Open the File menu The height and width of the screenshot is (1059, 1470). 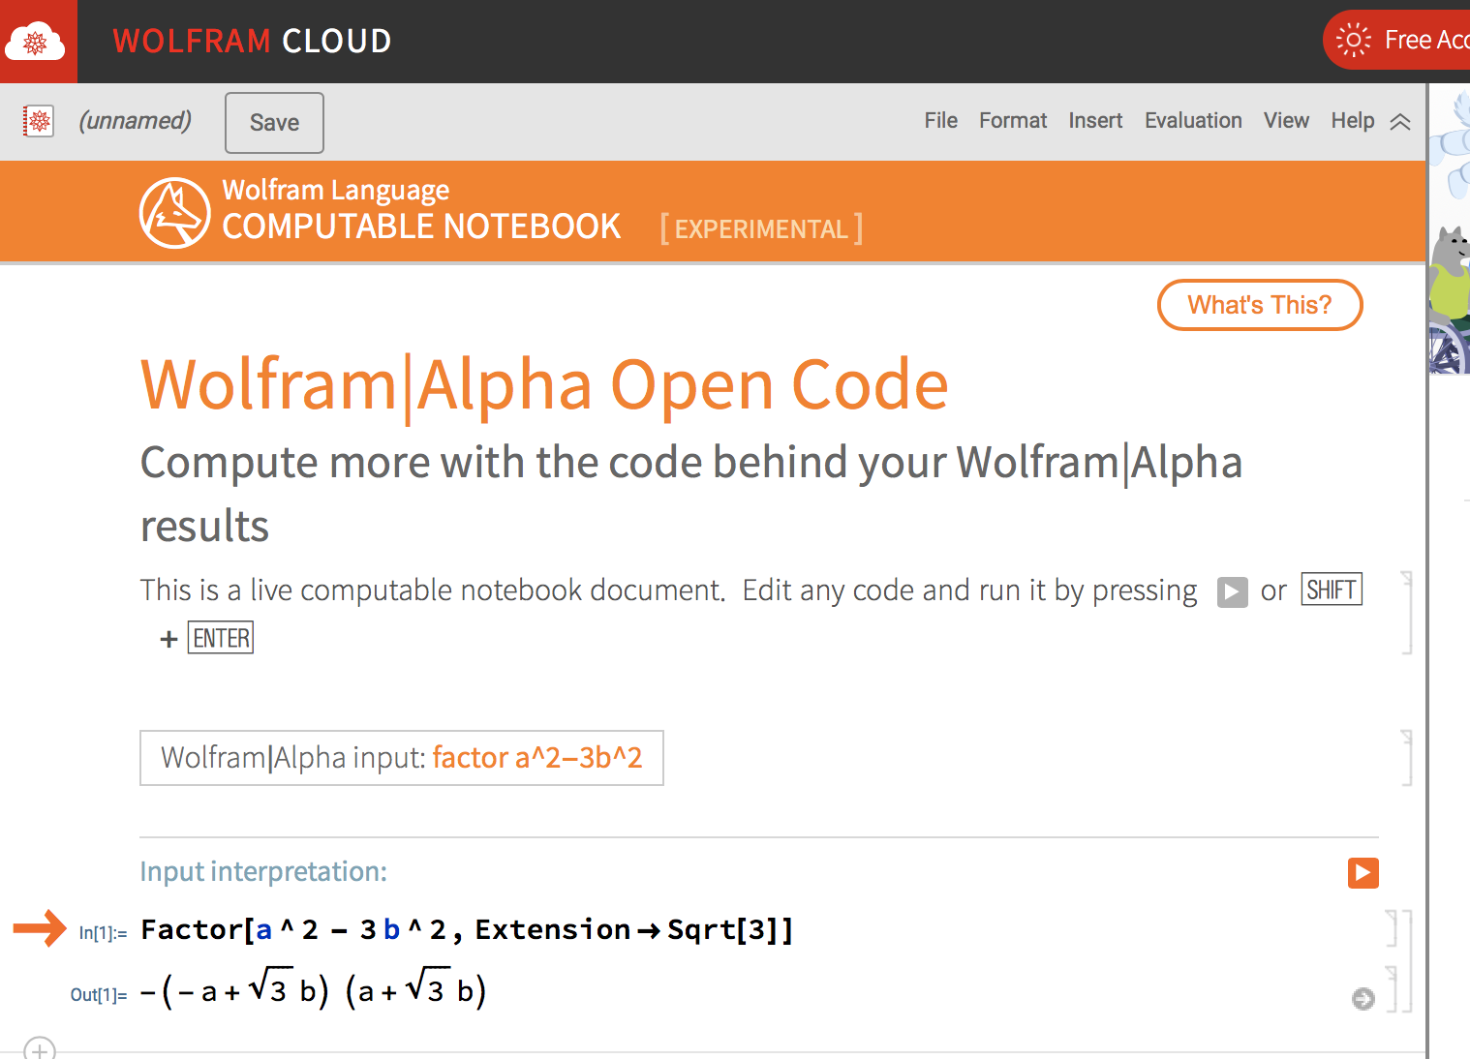940,120
